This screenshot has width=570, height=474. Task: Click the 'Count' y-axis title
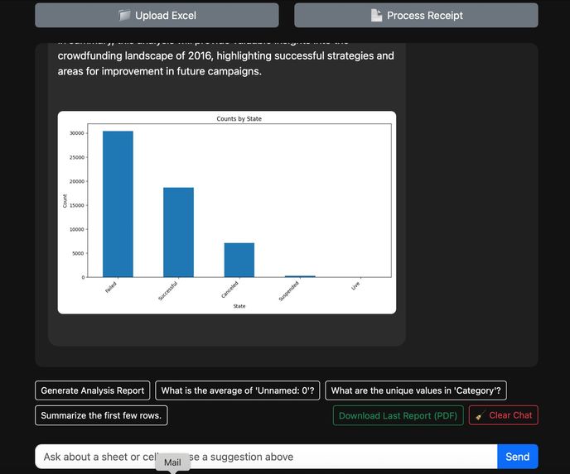coord(65,201)
